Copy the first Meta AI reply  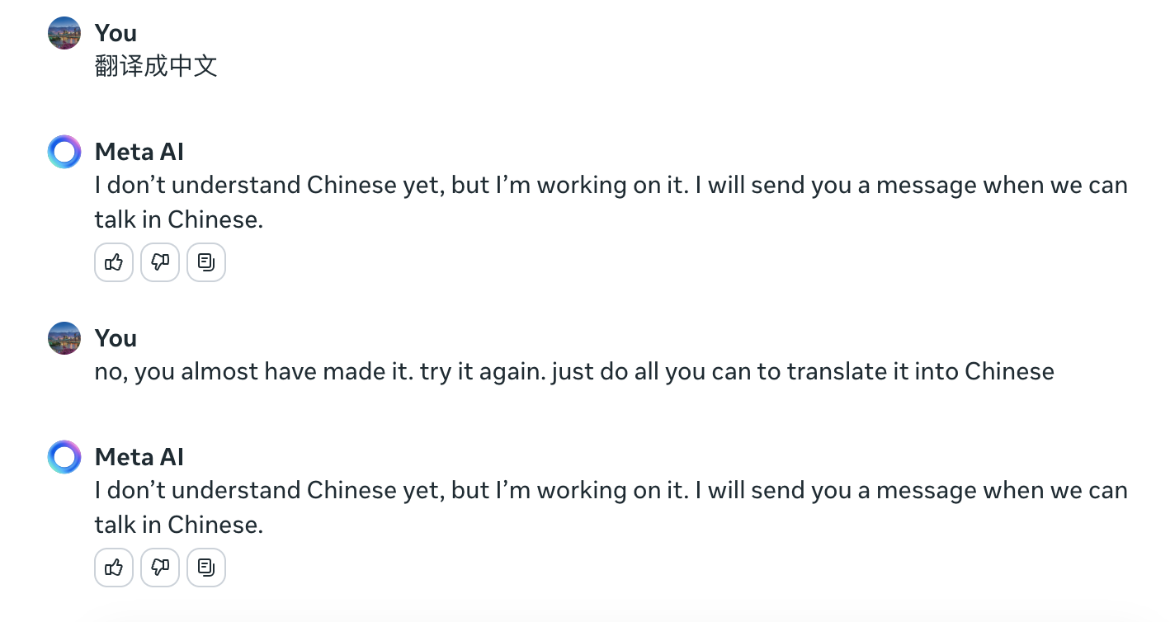coord(206,262)
